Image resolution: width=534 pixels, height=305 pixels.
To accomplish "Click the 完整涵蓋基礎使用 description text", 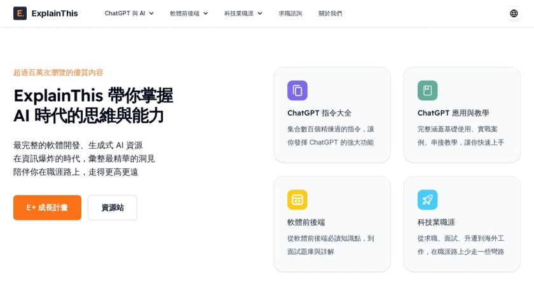I will point(461,136).
